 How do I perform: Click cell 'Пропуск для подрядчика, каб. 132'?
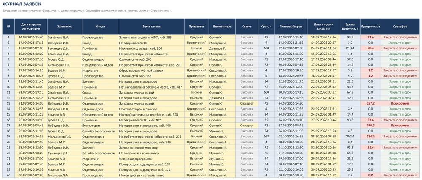(x=151, y=169)
